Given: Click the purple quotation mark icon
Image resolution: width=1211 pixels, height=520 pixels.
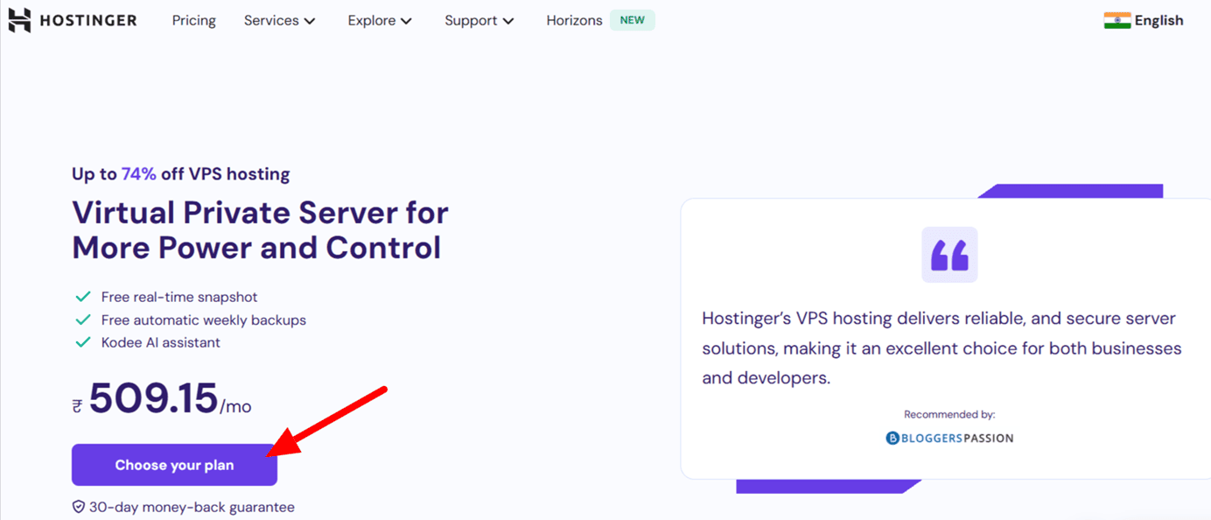Looking at the screenshot, I should pos(949,255).
